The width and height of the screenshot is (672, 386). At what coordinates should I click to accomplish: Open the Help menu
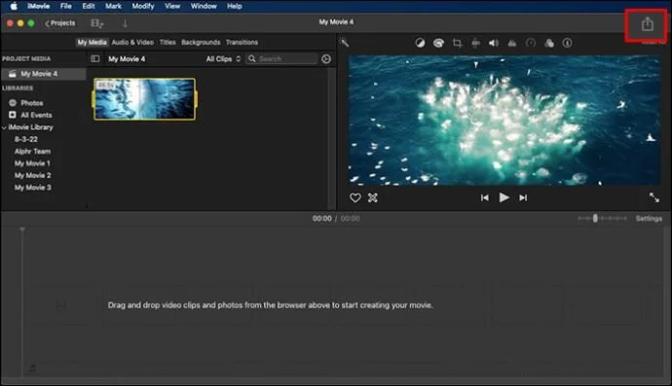(235, 6)
